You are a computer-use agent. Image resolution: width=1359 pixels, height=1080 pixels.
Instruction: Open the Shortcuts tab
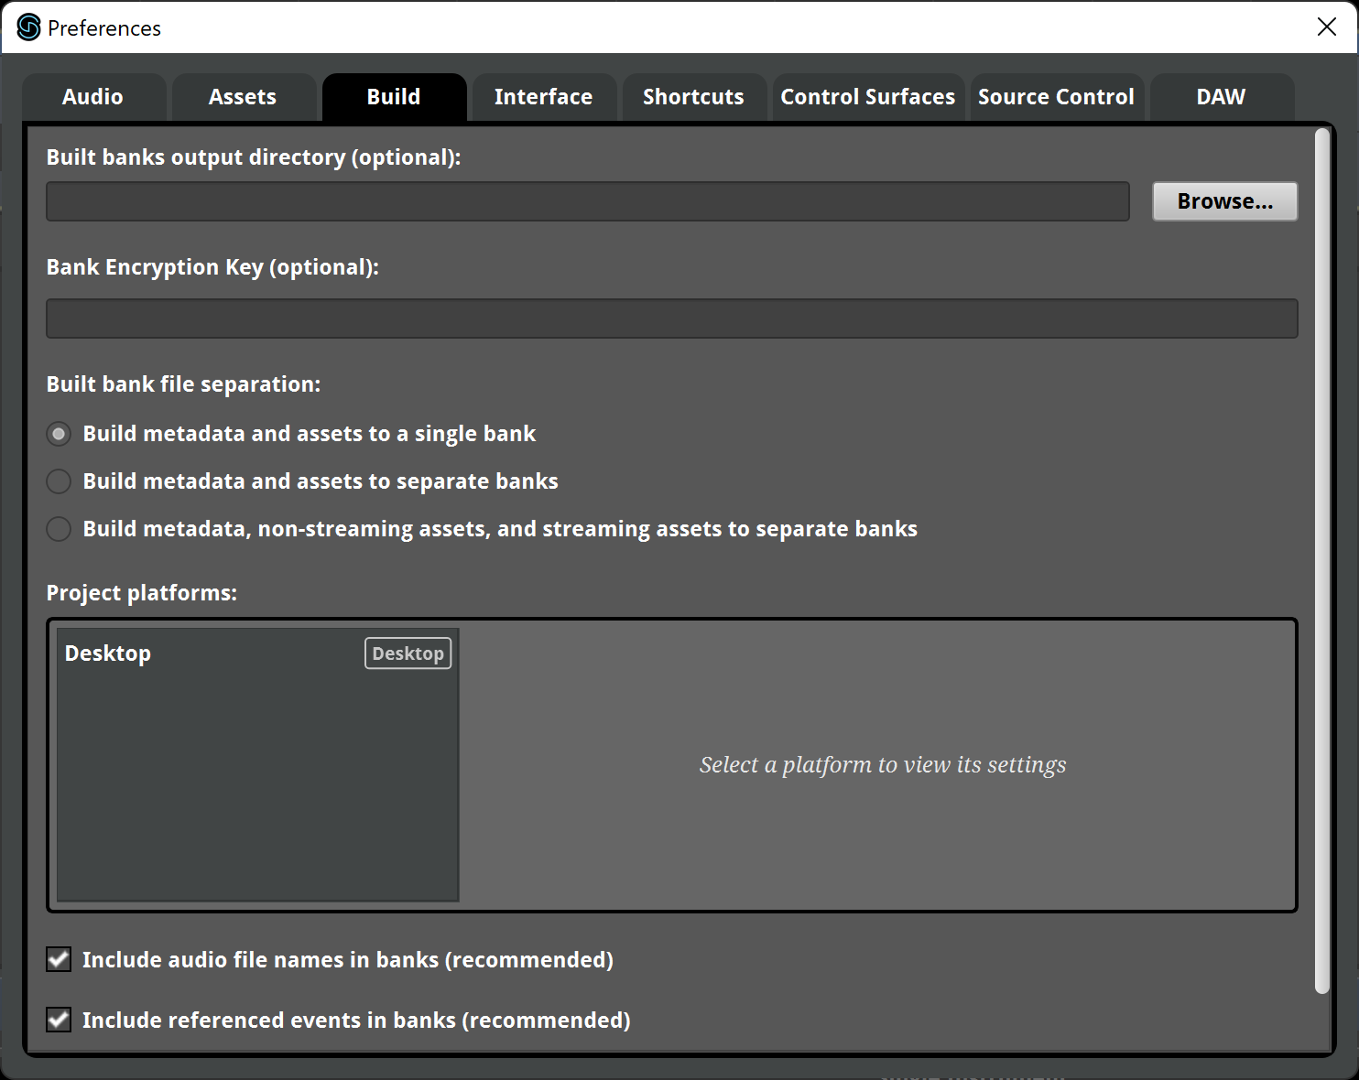694,97
